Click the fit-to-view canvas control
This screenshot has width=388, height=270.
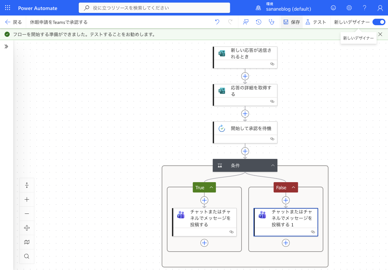pos(27,228)
